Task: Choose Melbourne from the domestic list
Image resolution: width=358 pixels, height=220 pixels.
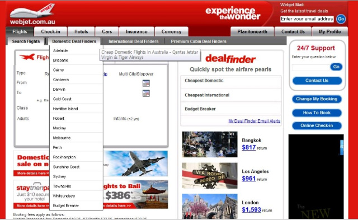Action: click(76, 138)
